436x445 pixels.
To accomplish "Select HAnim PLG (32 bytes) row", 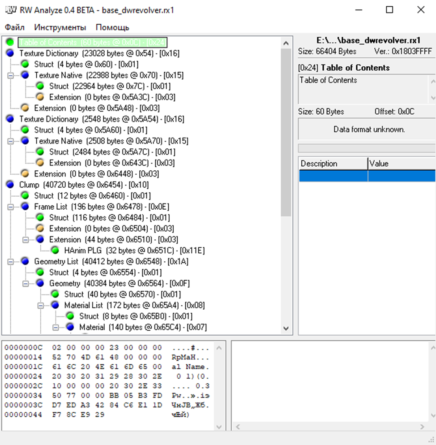I will pyautogui.click(x=134, y=251).
